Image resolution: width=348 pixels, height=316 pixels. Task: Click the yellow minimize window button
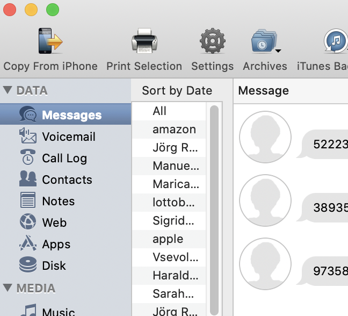[31, 10]
